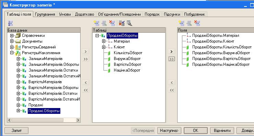
Task: Switch to the Порядок tab
Action: [152, 14]
